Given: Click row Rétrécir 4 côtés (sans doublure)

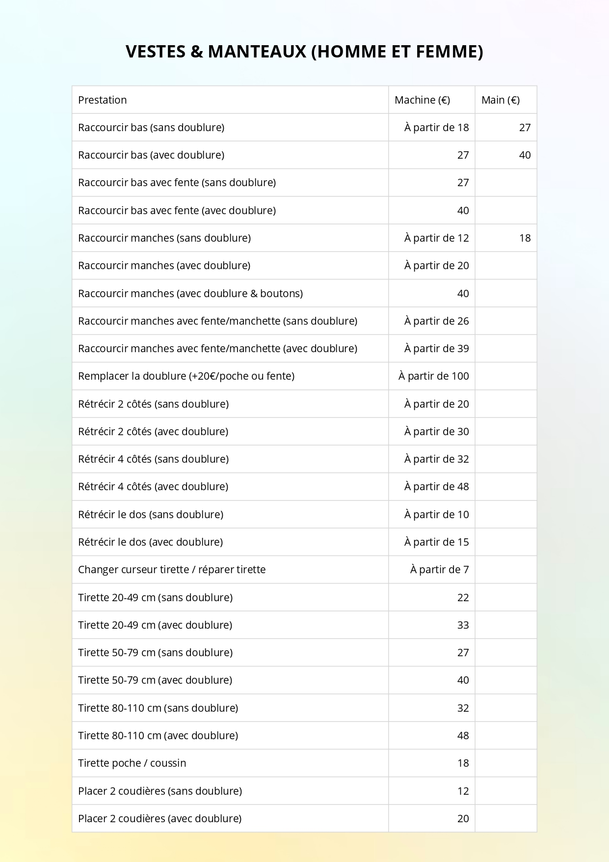Looking at the screenshot, I should tap(304, 459).
